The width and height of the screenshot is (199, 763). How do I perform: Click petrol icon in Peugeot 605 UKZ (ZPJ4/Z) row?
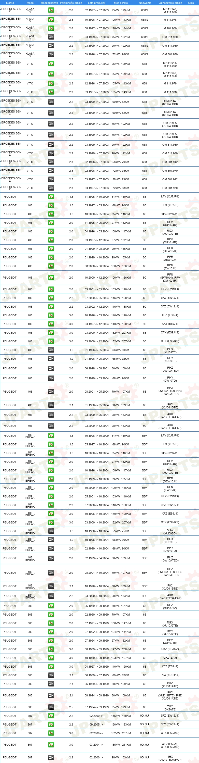click(x=51, y=649)
